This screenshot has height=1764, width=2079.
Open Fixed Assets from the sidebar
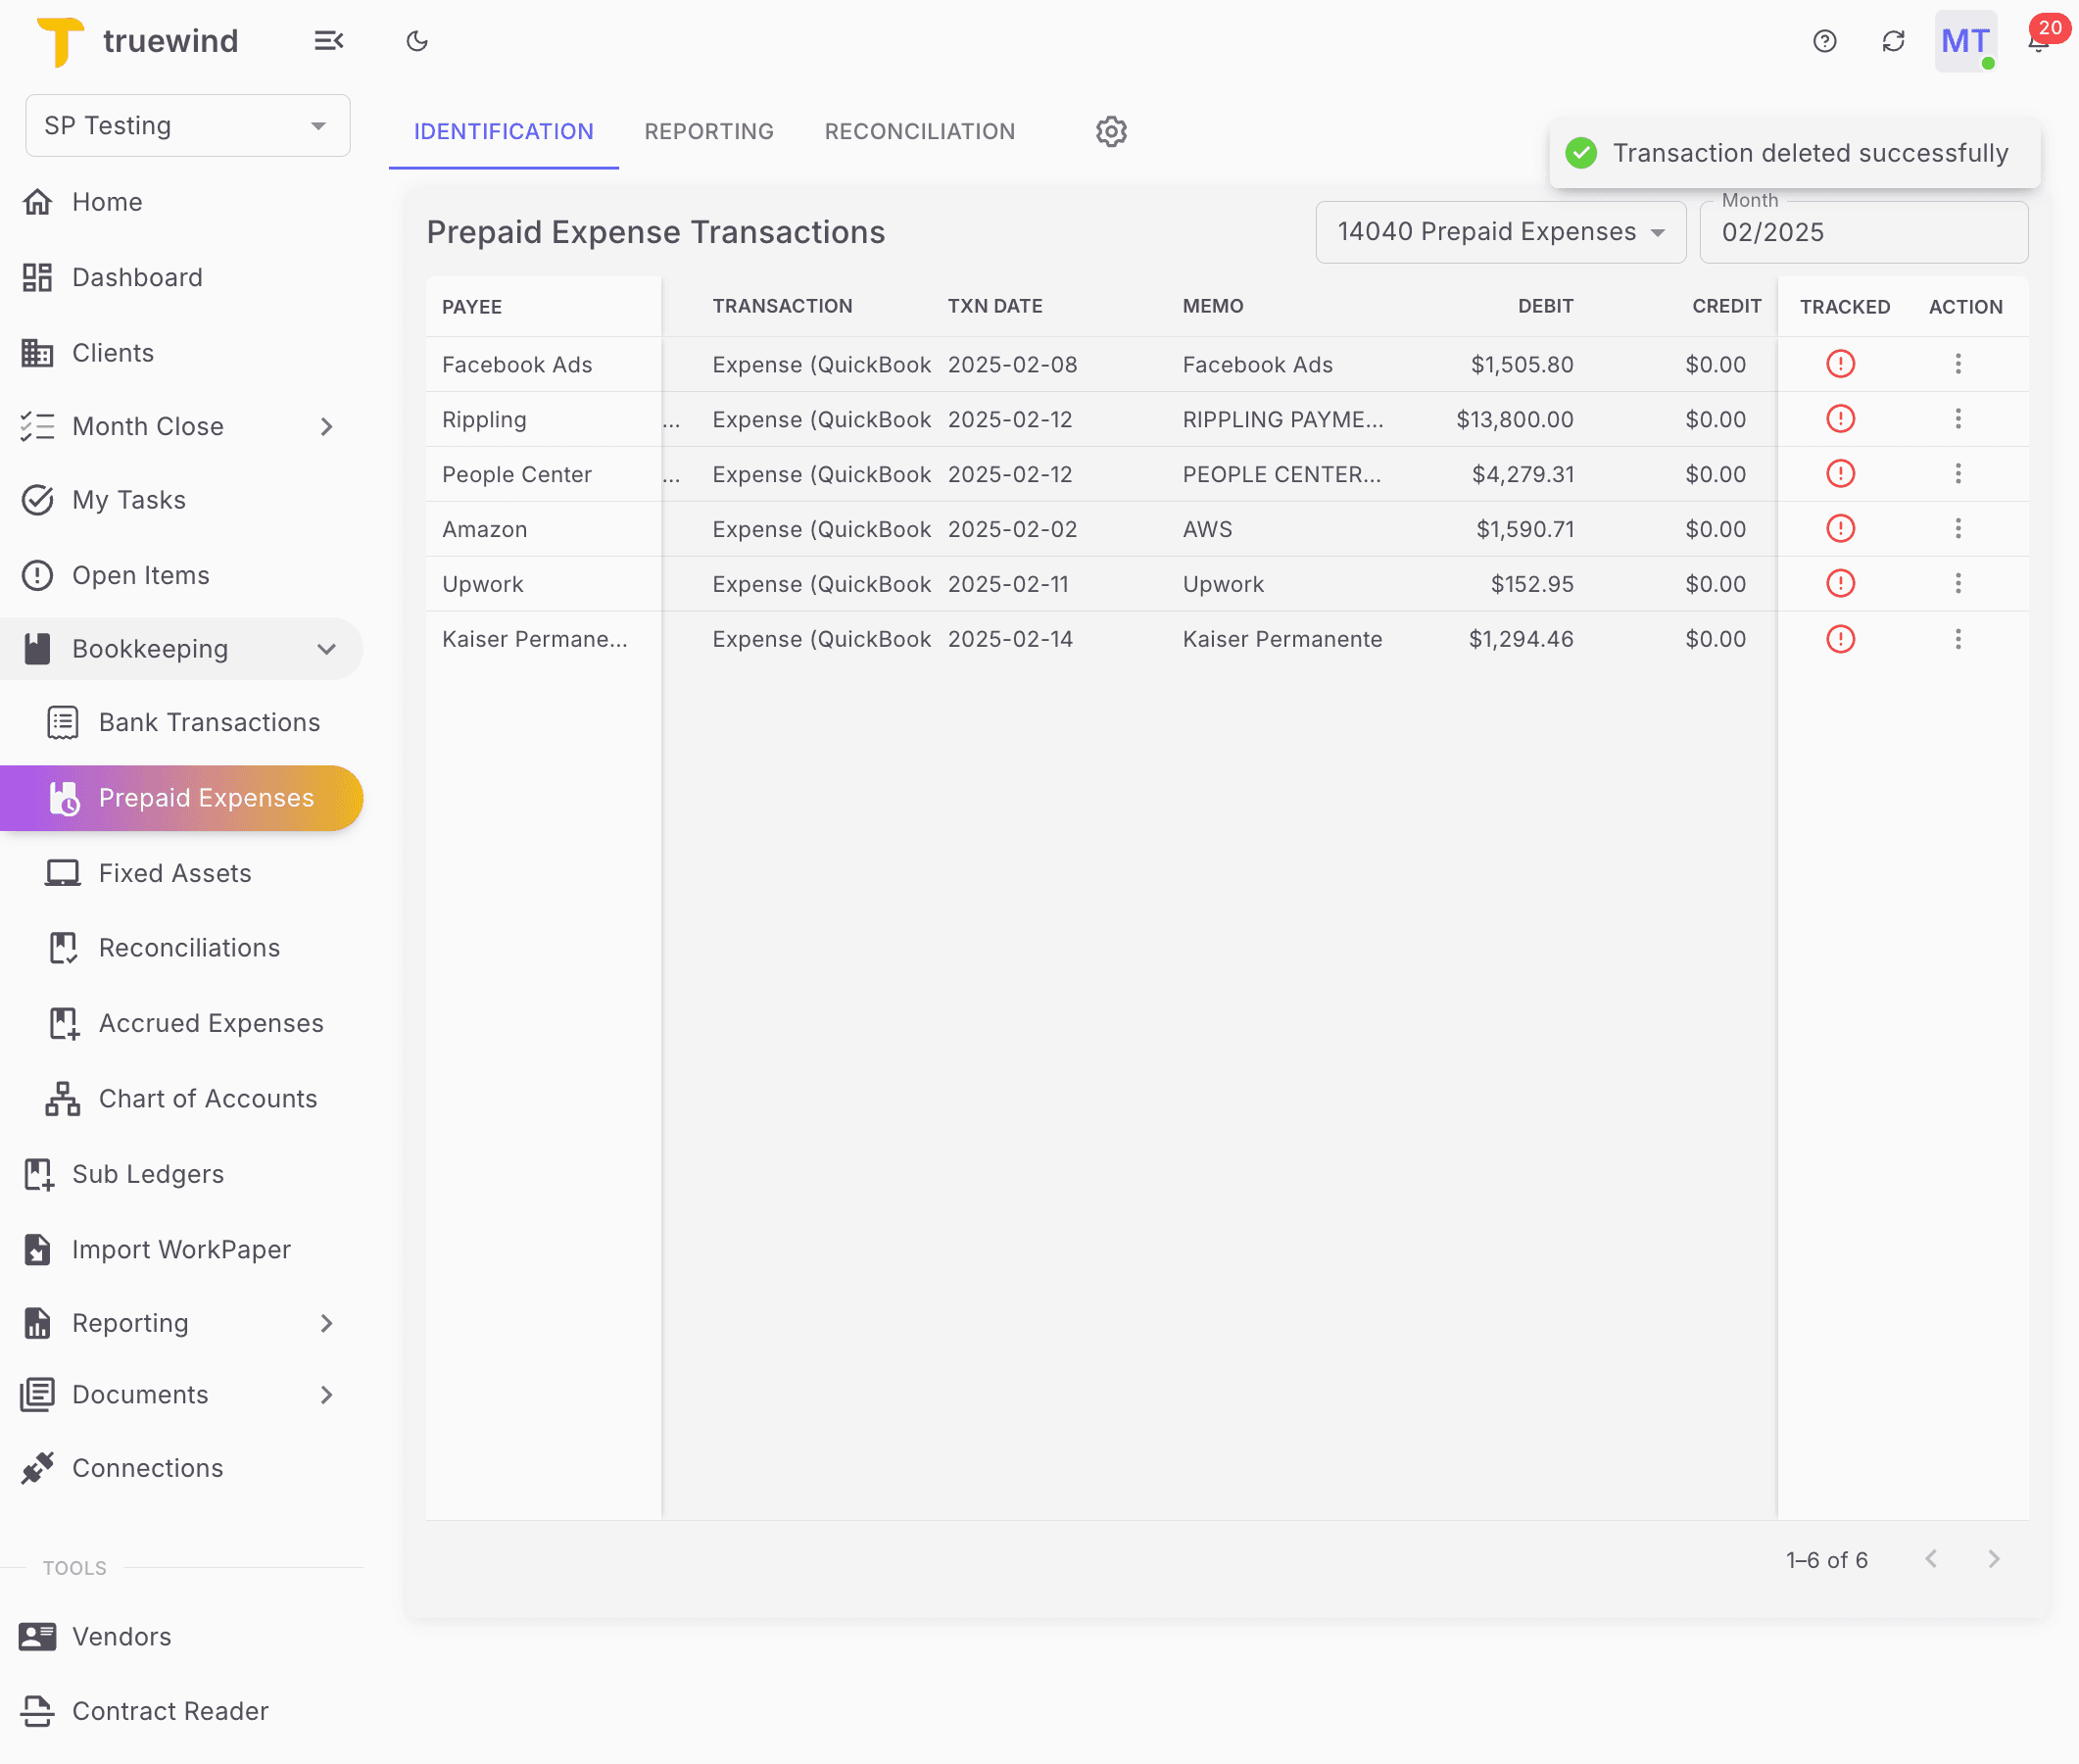tap(174, 872)
